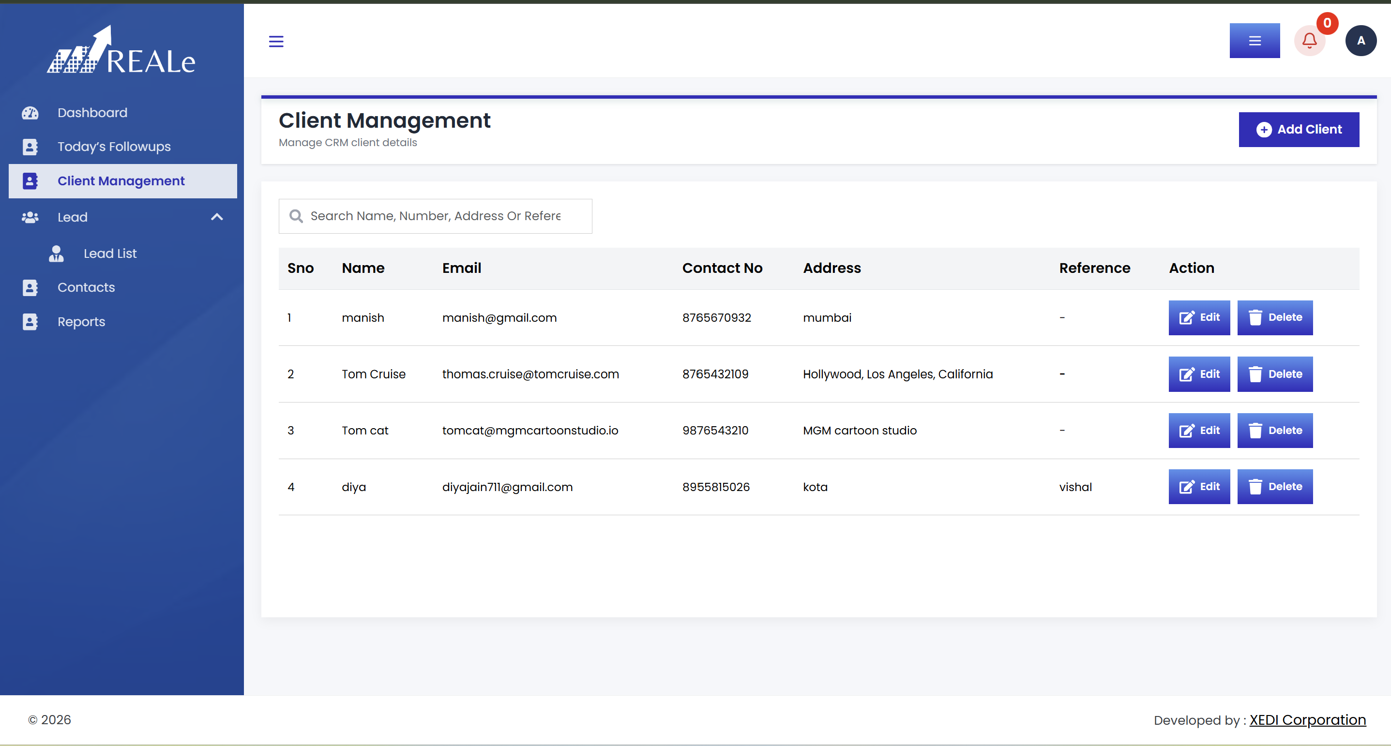Click the Email column header
The height and width of the screenshot is (746, 1391).
[x=462, y=269]
